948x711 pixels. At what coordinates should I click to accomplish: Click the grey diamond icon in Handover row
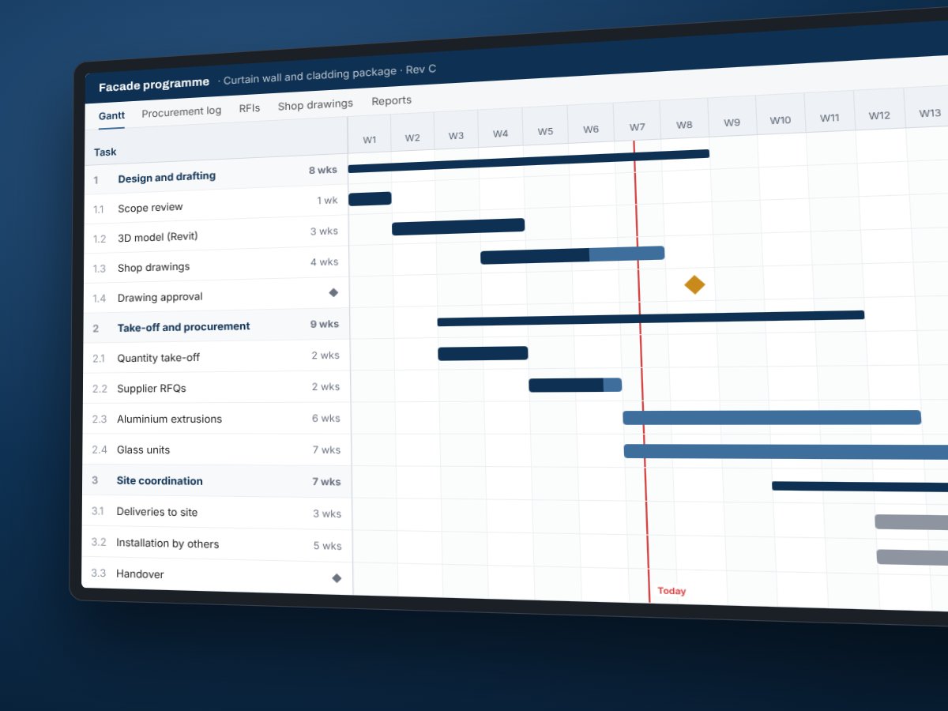337,578
